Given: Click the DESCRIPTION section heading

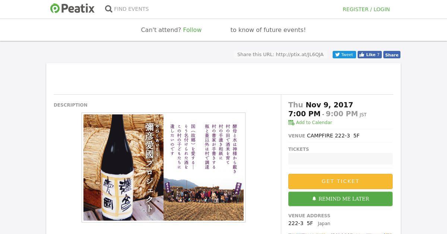Looking at the screenshot, I should (x=70, y=105).
